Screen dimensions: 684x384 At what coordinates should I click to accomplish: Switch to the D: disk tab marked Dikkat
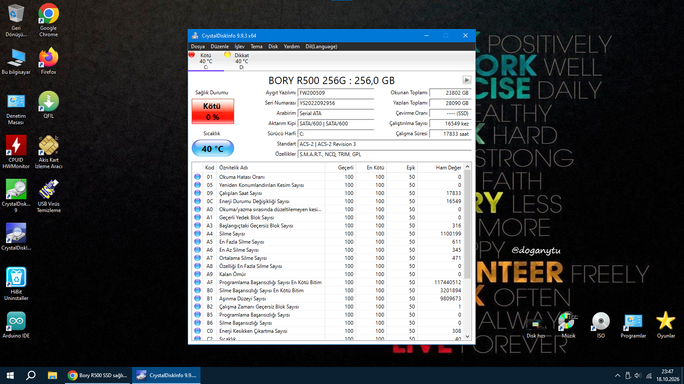[x=242, y=61]
